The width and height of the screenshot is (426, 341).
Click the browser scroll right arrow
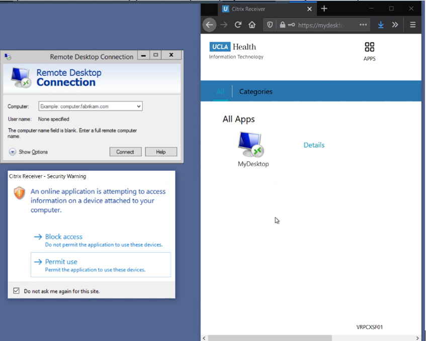[417, 338]
